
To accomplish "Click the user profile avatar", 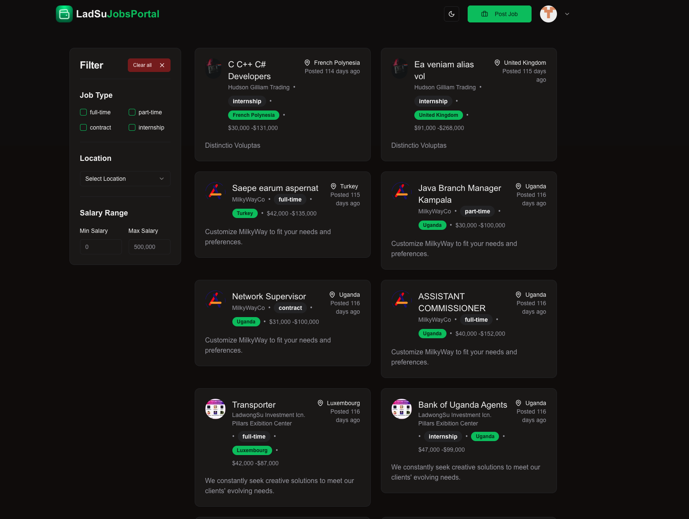I will click(x=548, y=14).
